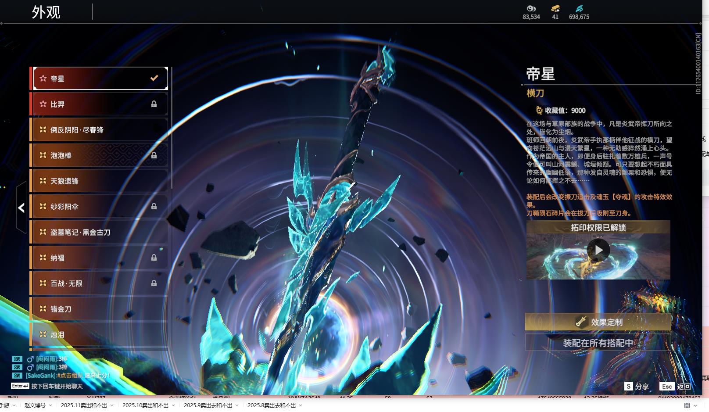Click the Enter key icon in the chat box
The width and height of the screenshot is (709, 412).
coord(20,386)
